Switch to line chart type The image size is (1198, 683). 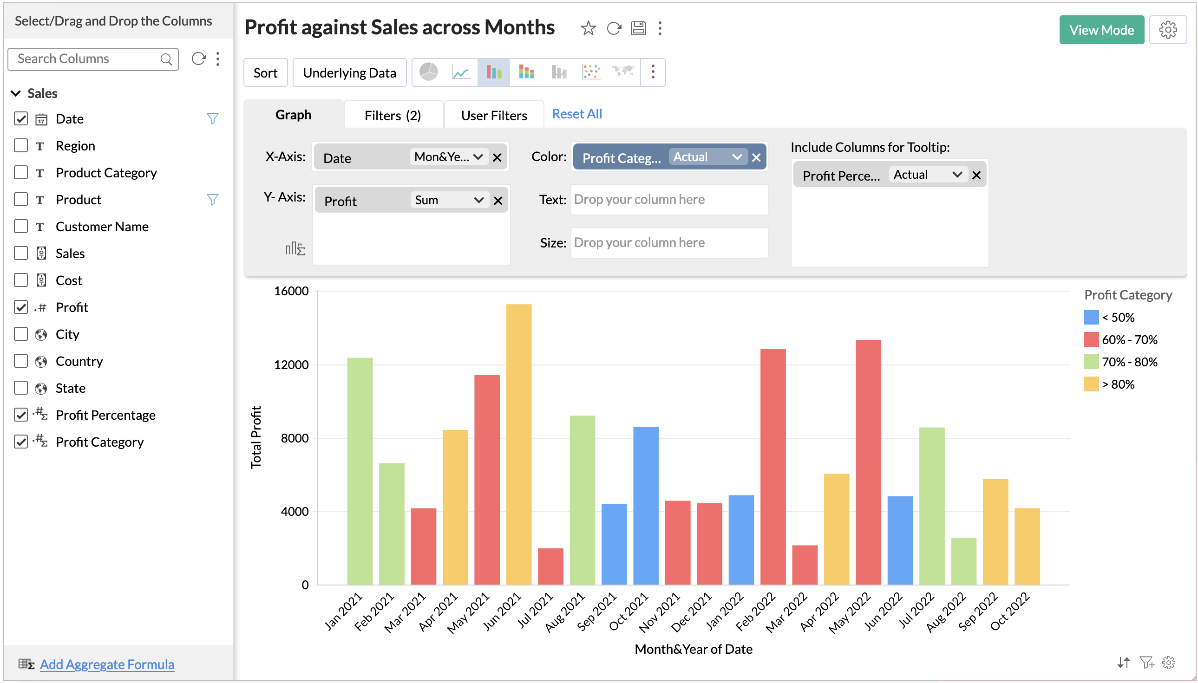[x=460, y=72]
